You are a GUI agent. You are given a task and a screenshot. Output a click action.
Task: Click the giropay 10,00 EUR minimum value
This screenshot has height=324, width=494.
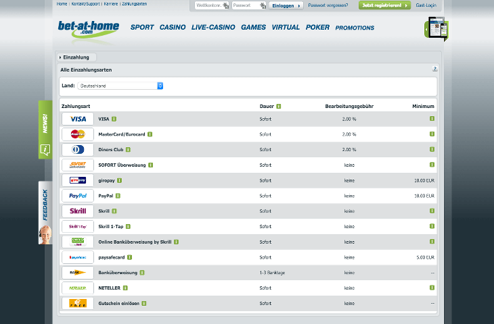[x=424, y=180]
